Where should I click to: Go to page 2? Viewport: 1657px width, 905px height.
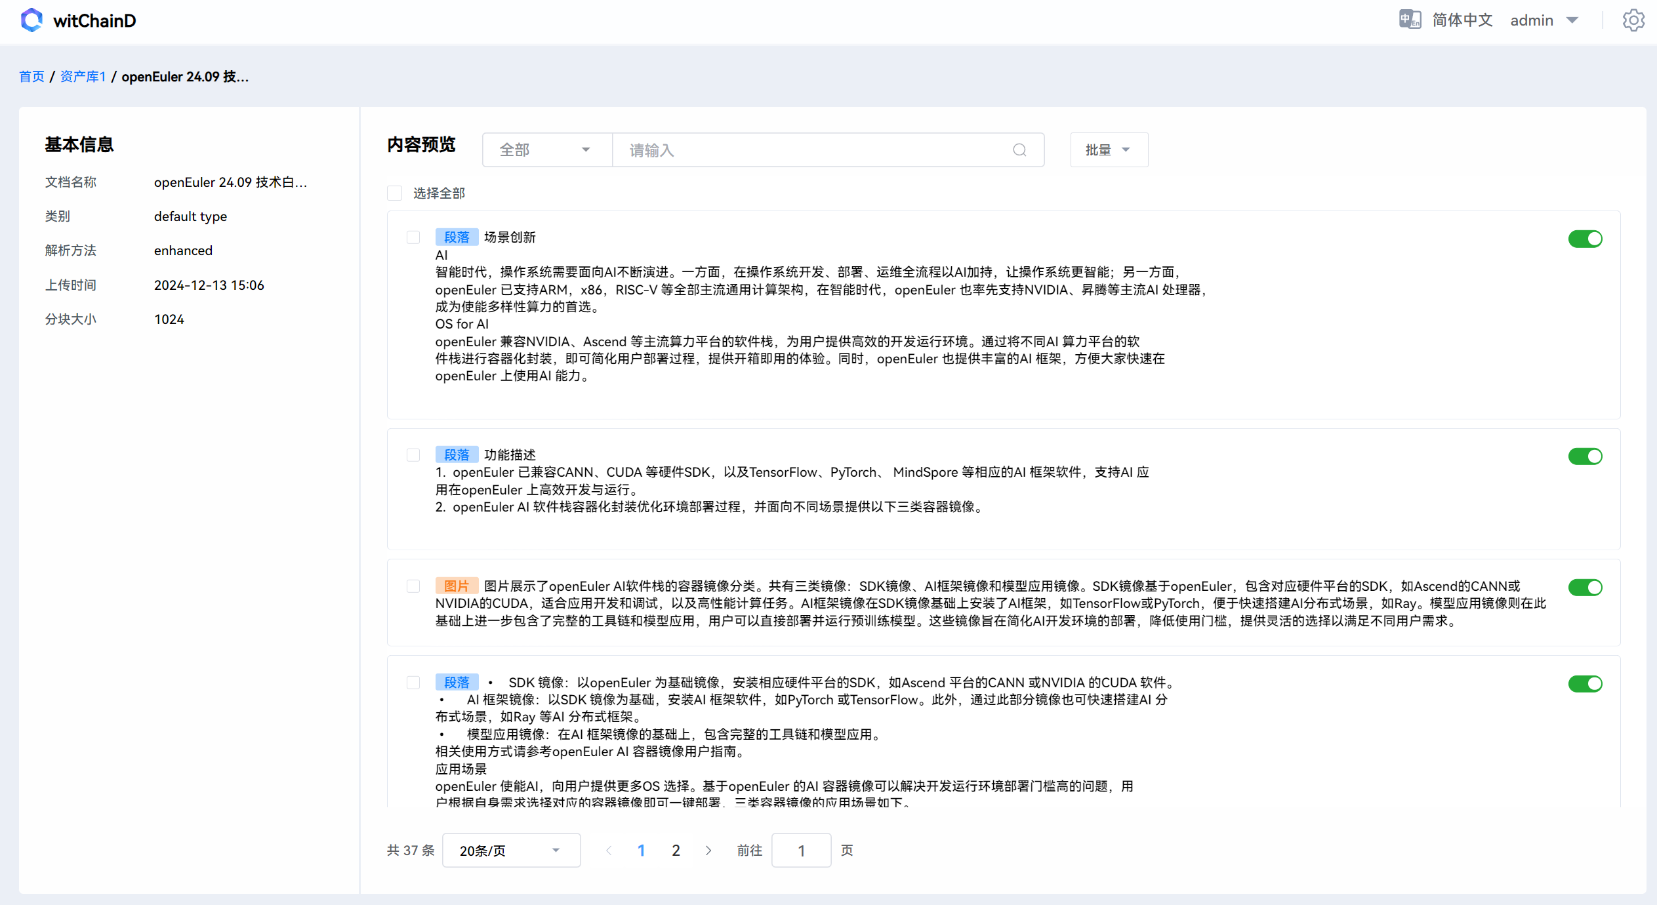tap(676, 851)
